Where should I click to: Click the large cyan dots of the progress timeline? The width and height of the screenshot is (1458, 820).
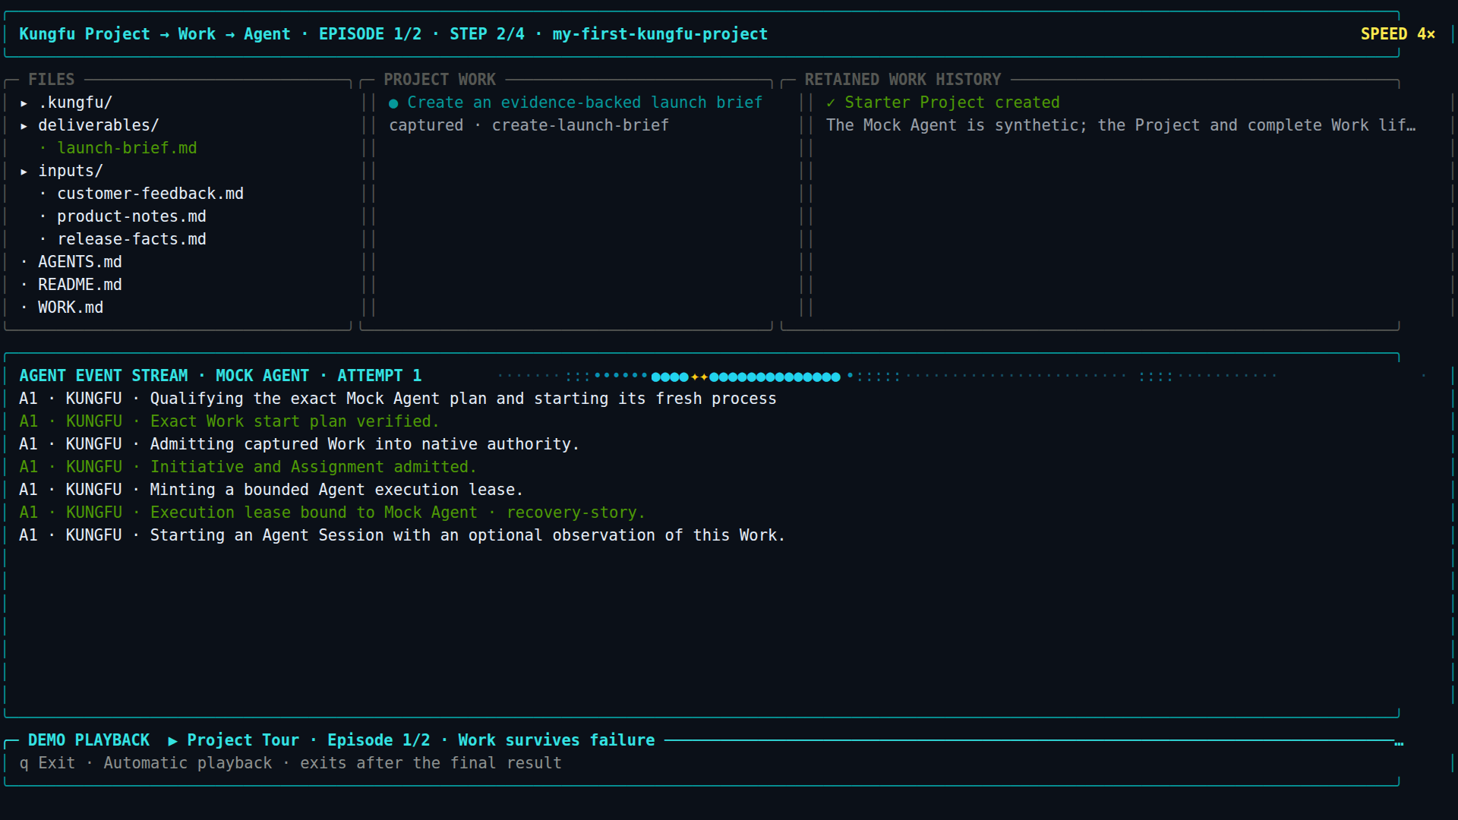pyautogui.click(x=775, y=377)
